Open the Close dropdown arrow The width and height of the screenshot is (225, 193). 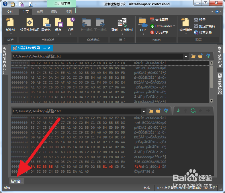coord(71,34)
